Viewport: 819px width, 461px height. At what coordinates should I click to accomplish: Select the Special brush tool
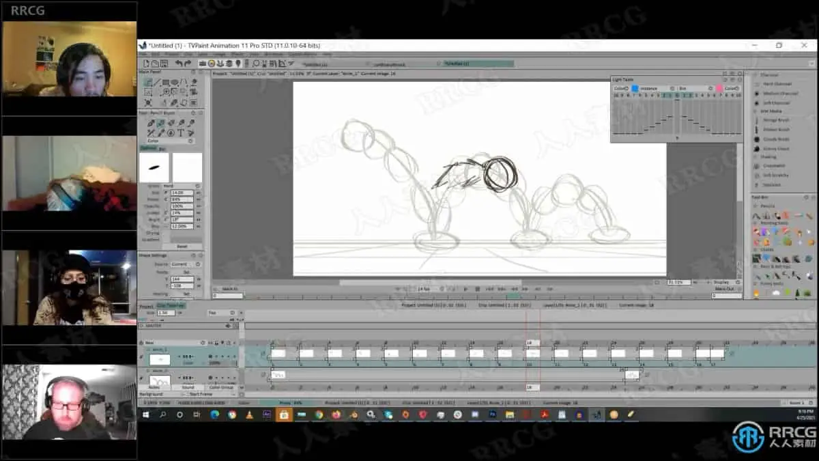171,133
